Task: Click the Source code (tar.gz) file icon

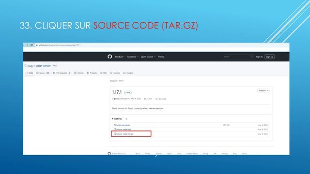Action: point(115,134)
